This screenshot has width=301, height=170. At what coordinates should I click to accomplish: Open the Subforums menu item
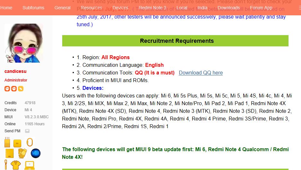33,8
